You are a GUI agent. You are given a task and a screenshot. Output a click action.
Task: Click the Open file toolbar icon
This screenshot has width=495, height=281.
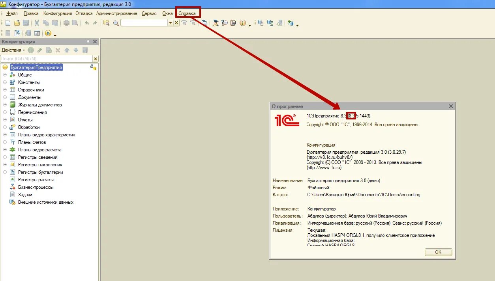(x=17, y=23)
